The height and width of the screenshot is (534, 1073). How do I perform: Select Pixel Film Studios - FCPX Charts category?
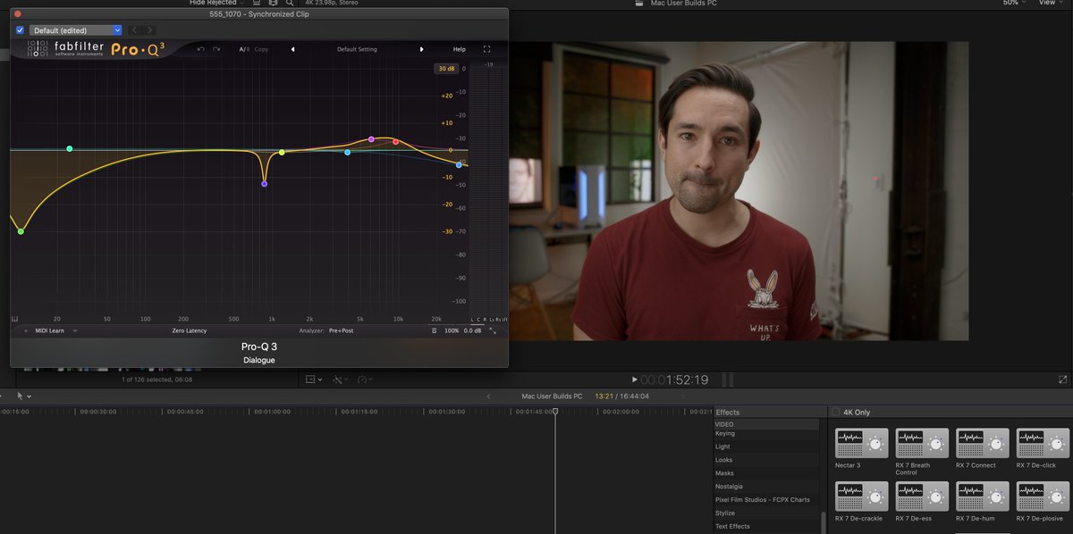point(762,500)
